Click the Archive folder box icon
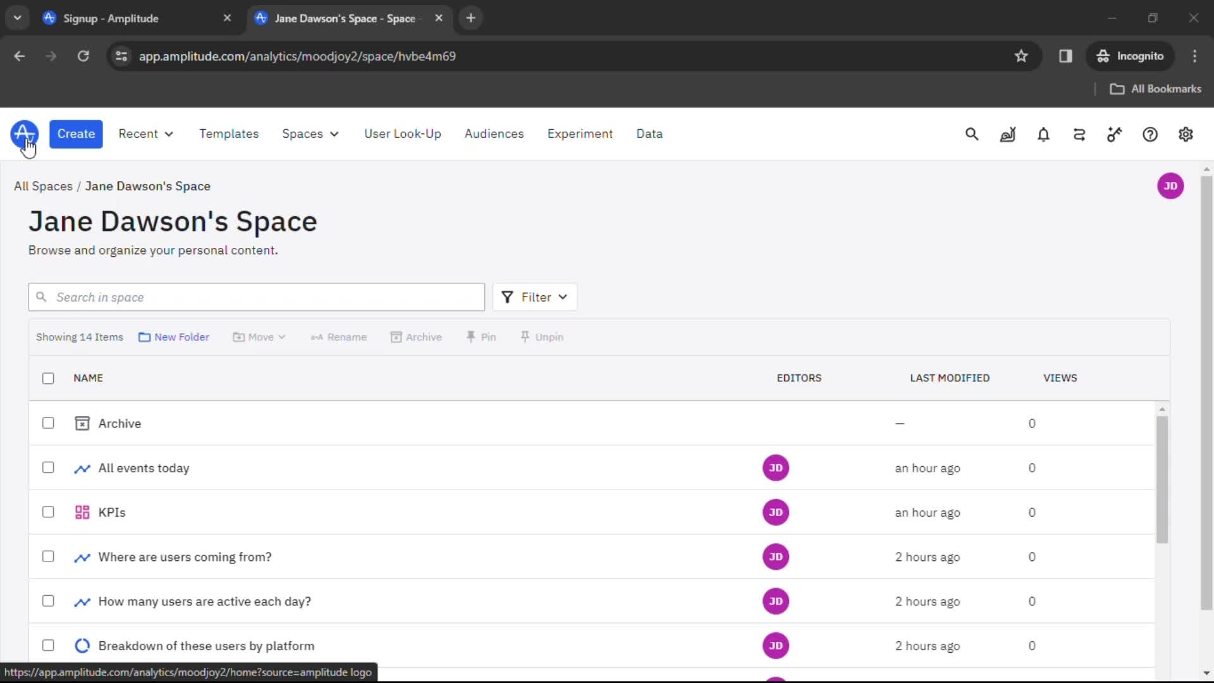 (82, 423)
